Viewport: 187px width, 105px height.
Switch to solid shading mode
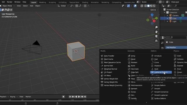tap(148, 6)
